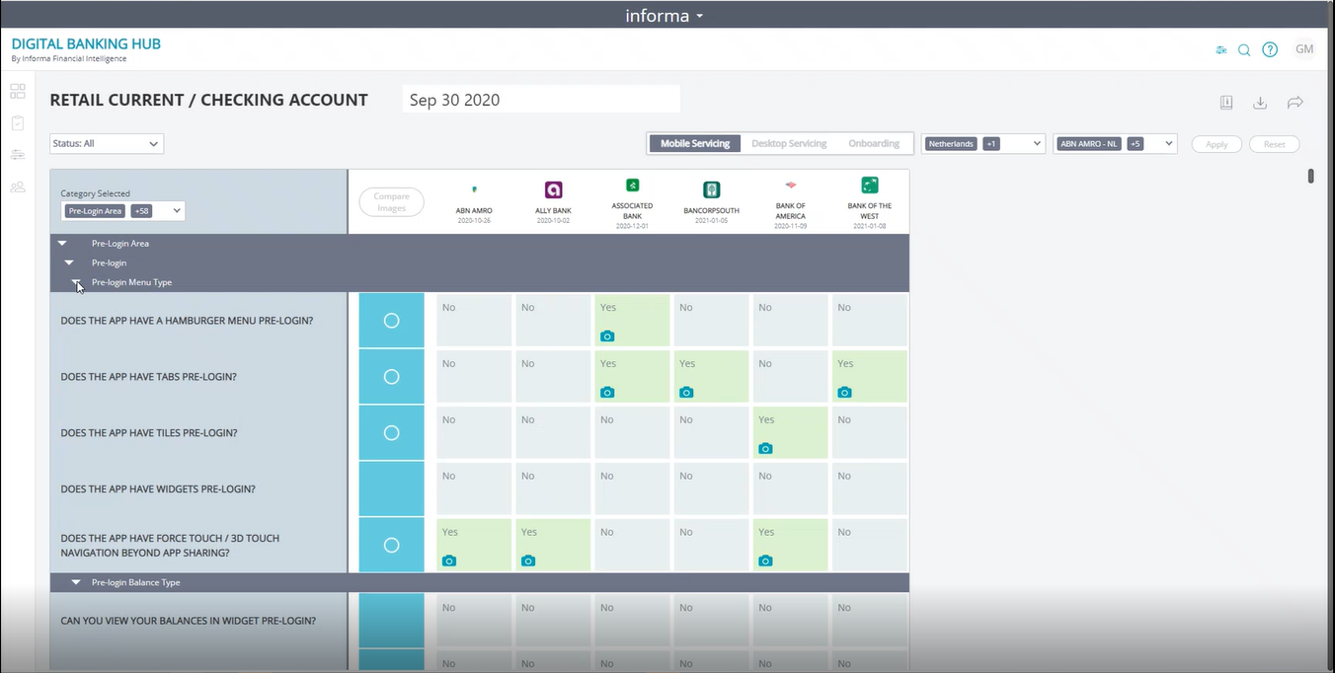Open Bank of America tiles camera image
Viewport: 1335px width, 673px height.
pyautogui.click(x=765, y=449)
